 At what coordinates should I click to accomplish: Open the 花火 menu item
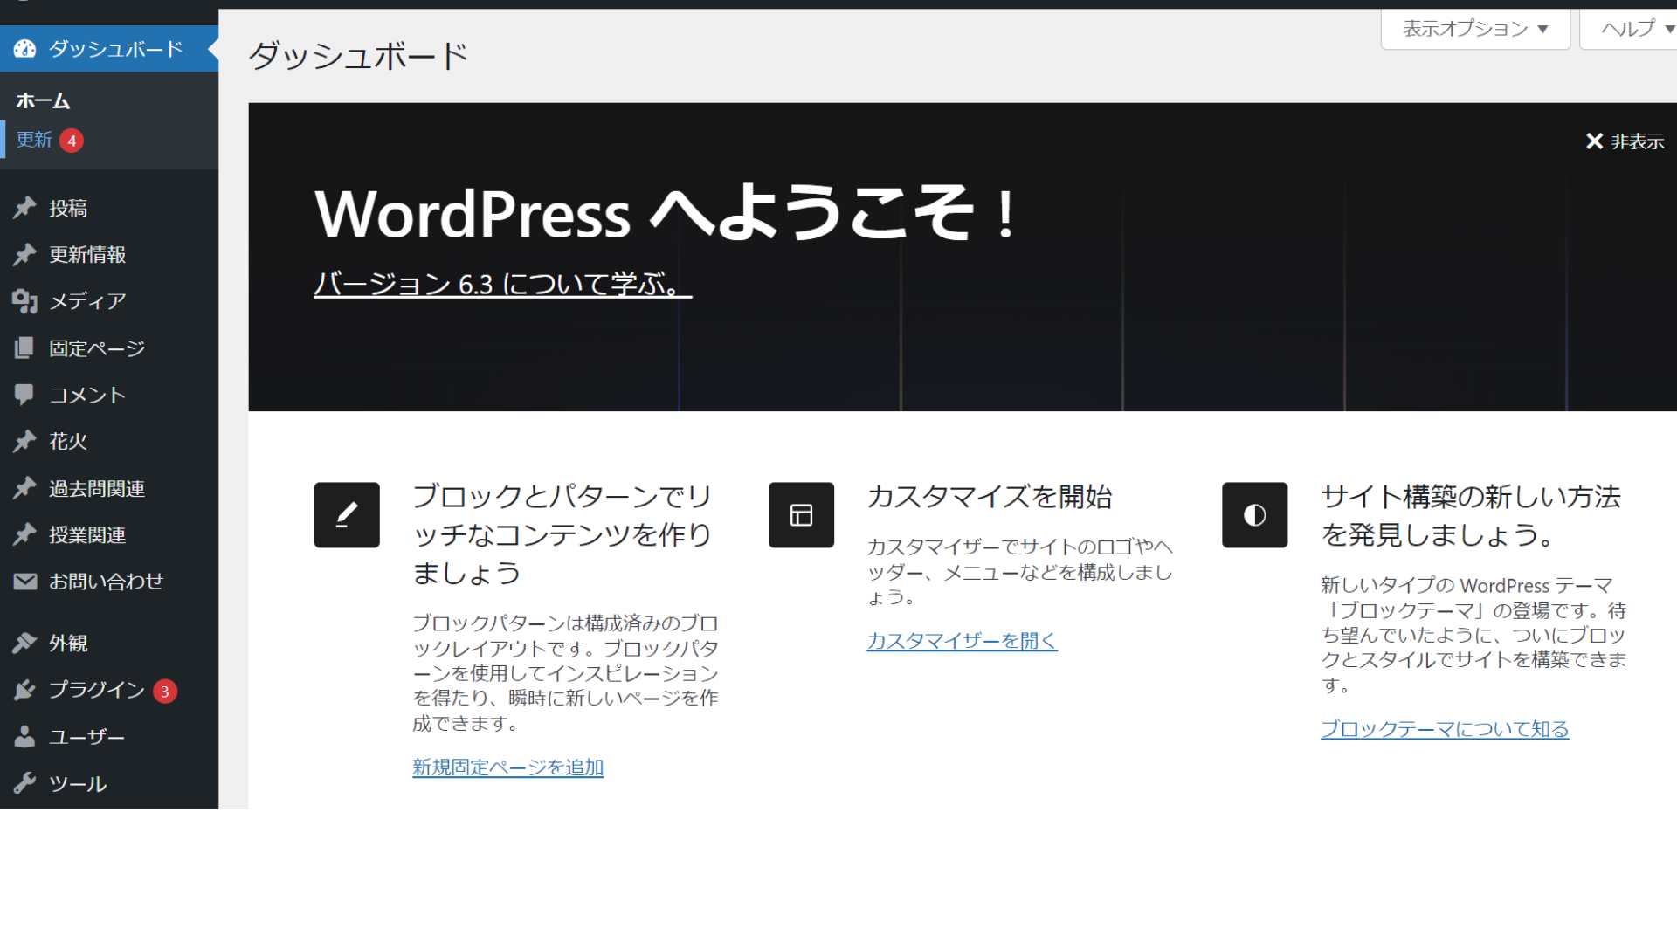[x=109, y=441]
